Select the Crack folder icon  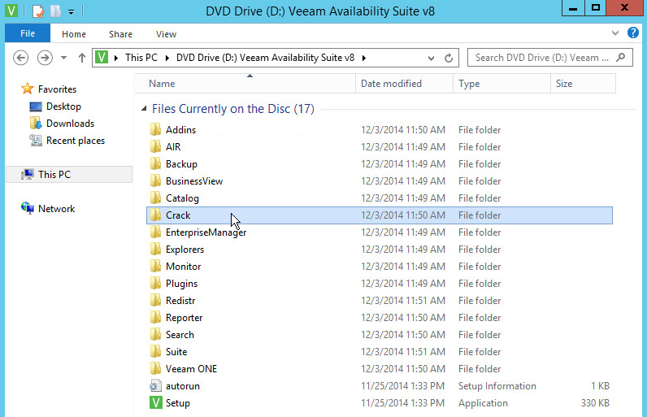pyautogui.click(x=155, y=215)
